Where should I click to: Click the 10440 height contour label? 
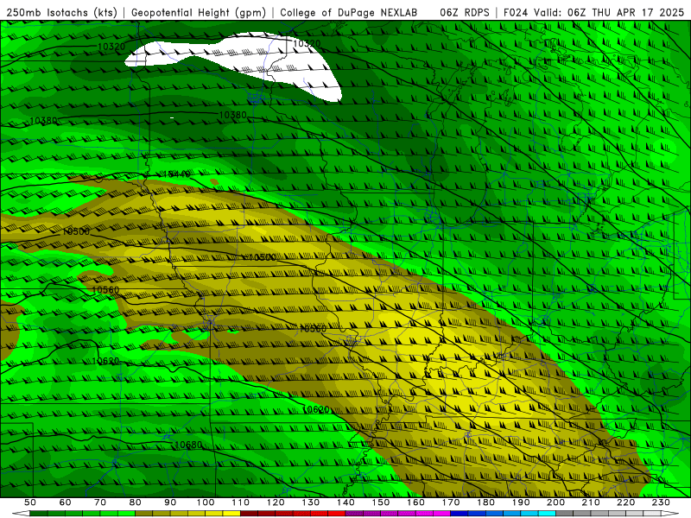[176, 174]
